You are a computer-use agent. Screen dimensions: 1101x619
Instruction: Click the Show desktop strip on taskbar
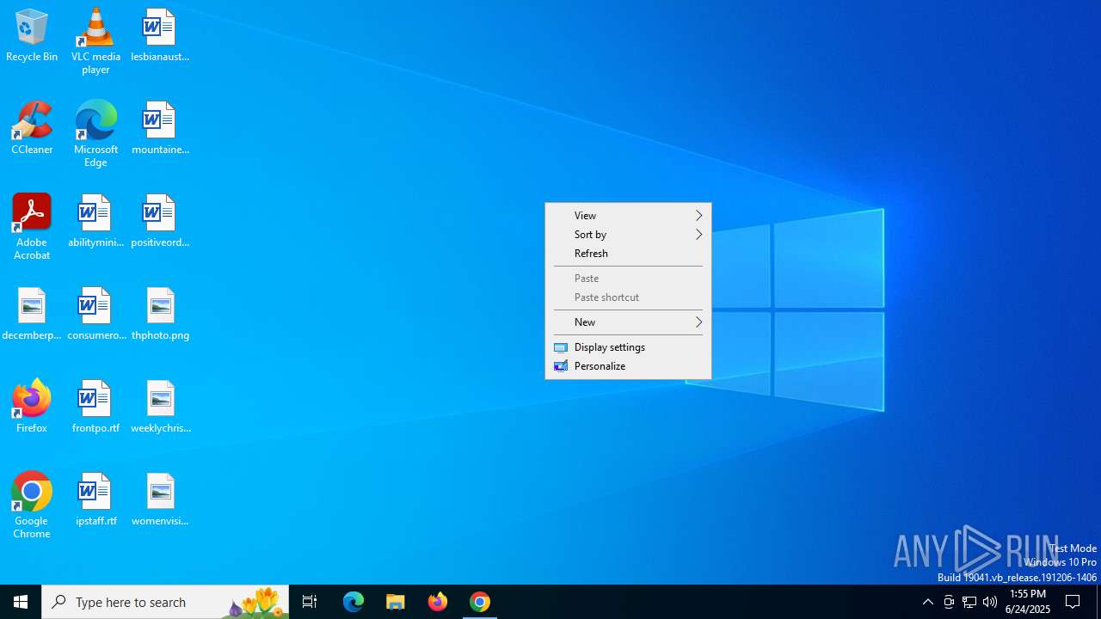tap(1098, 602)
